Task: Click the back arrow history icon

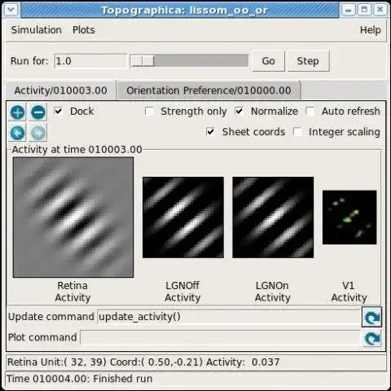Action: [18, 133]
